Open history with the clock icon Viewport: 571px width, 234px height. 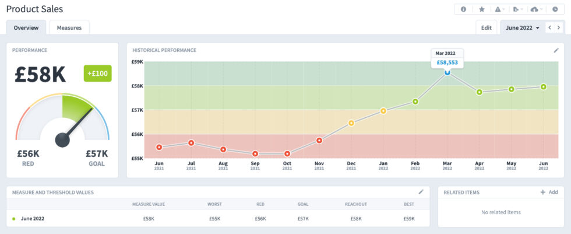tap(555, 9)
